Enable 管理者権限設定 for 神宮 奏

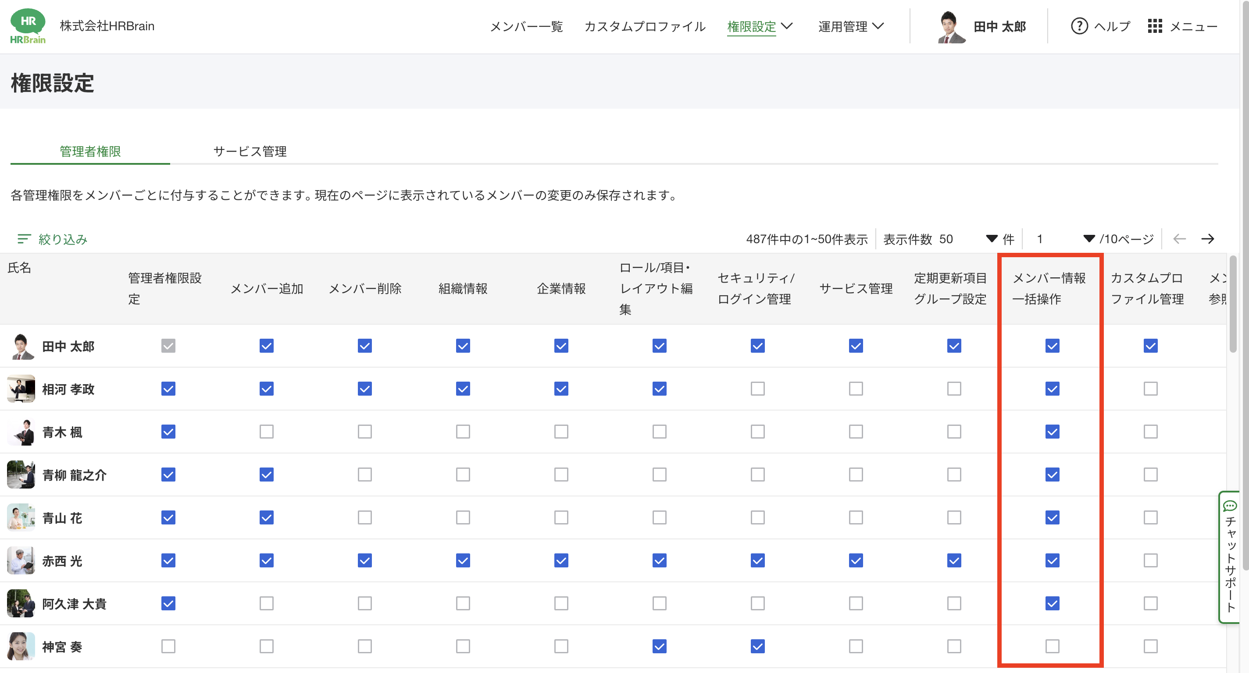click(168, 646)
